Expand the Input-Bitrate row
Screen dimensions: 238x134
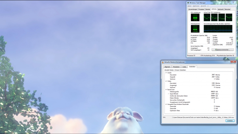pyautogui.click(x=168, y=94)
